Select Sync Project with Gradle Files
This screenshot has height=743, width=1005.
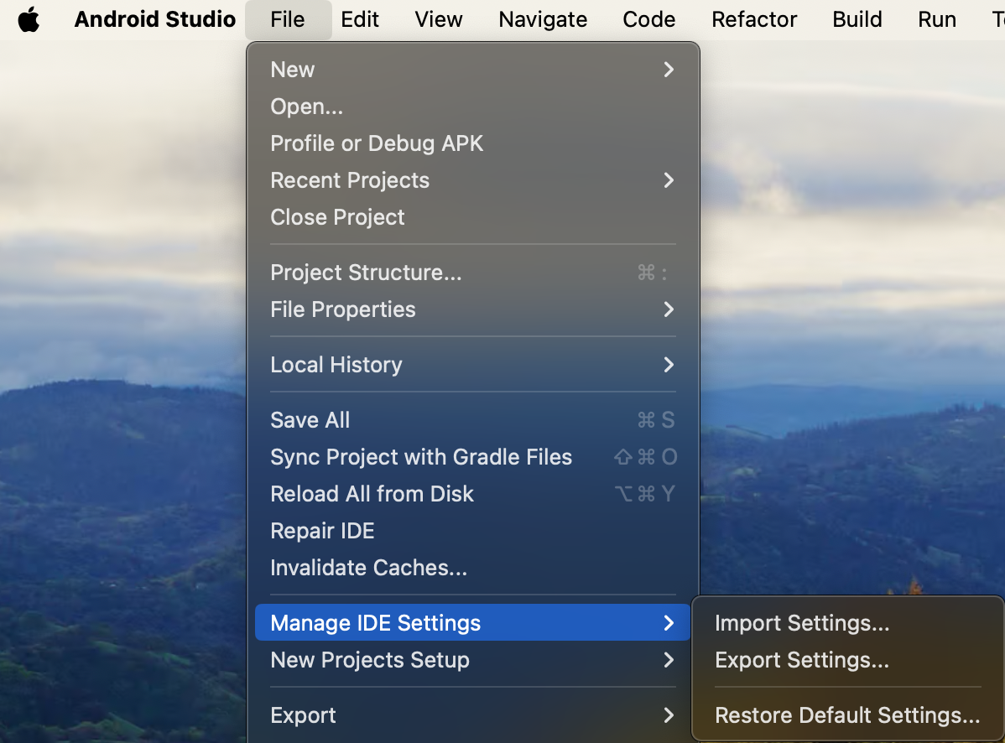tap(472, 457)
